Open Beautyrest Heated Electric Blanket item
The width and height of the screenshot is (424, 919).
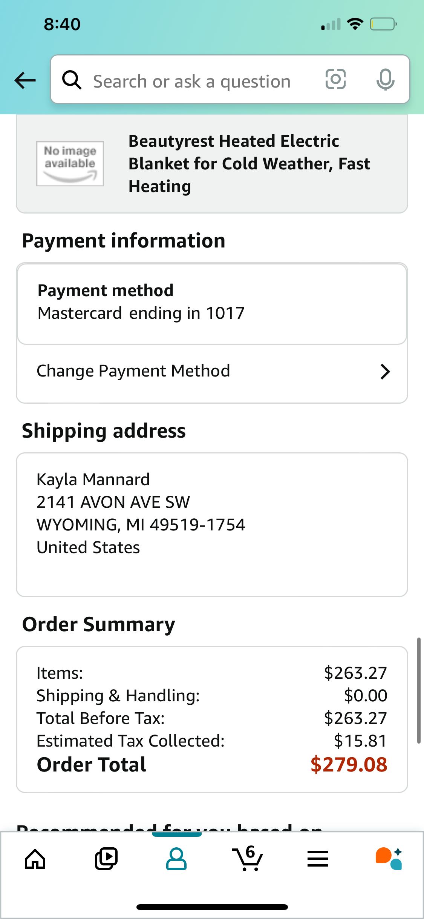212,164
